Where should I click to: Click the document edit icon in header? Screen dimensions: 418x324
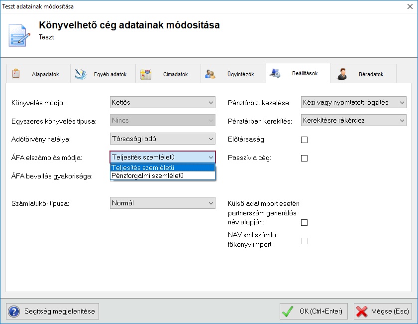pyautogui.click(x=19, y=34)
